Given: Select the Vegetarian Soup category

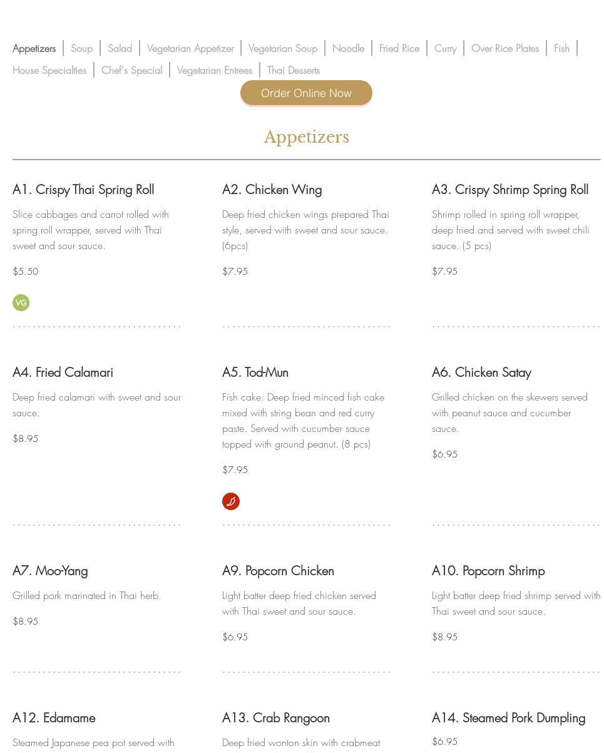Looking at the screenshot, I should pos(283,48).
